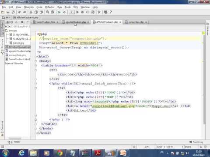210x157 pixels.
Task: Click the Paste toolbar icon
Action: (x=41, y=12)
